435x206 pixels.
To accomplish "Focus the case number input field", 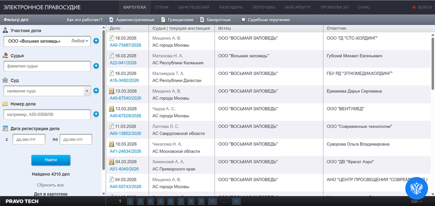I will pyautogui.click(x=47, y=114).
